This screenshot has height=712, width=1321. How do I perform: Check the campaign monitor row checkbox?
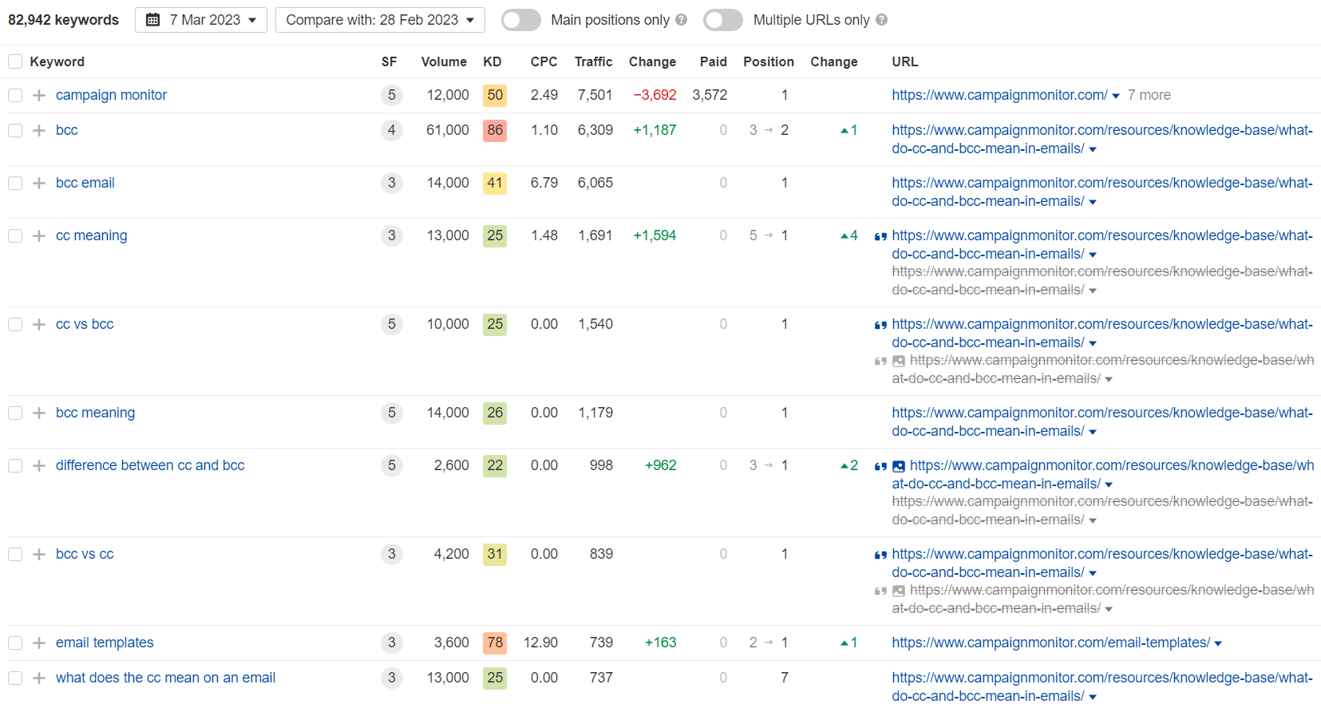coord(15,95)
